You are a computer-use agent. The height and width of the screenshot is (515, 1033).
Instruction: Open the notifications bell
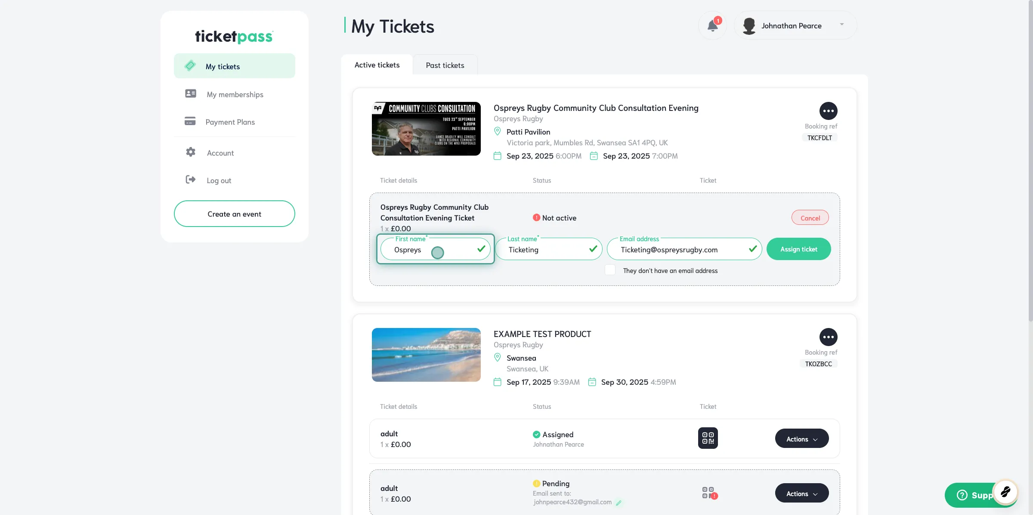point(712,26)
